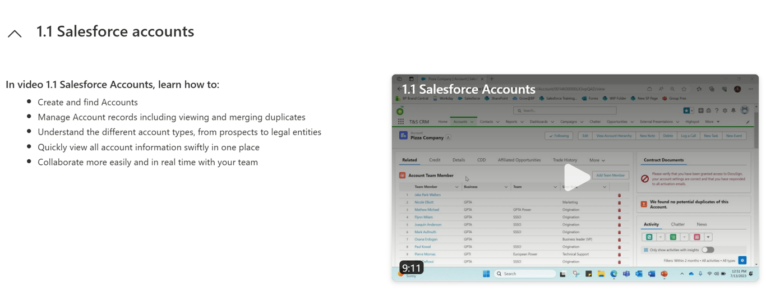Play the 1.1 Salesforce Accounts video
The height and width of the screenshot is (291, 766).
pyautogui.click(x=576, y=177)
